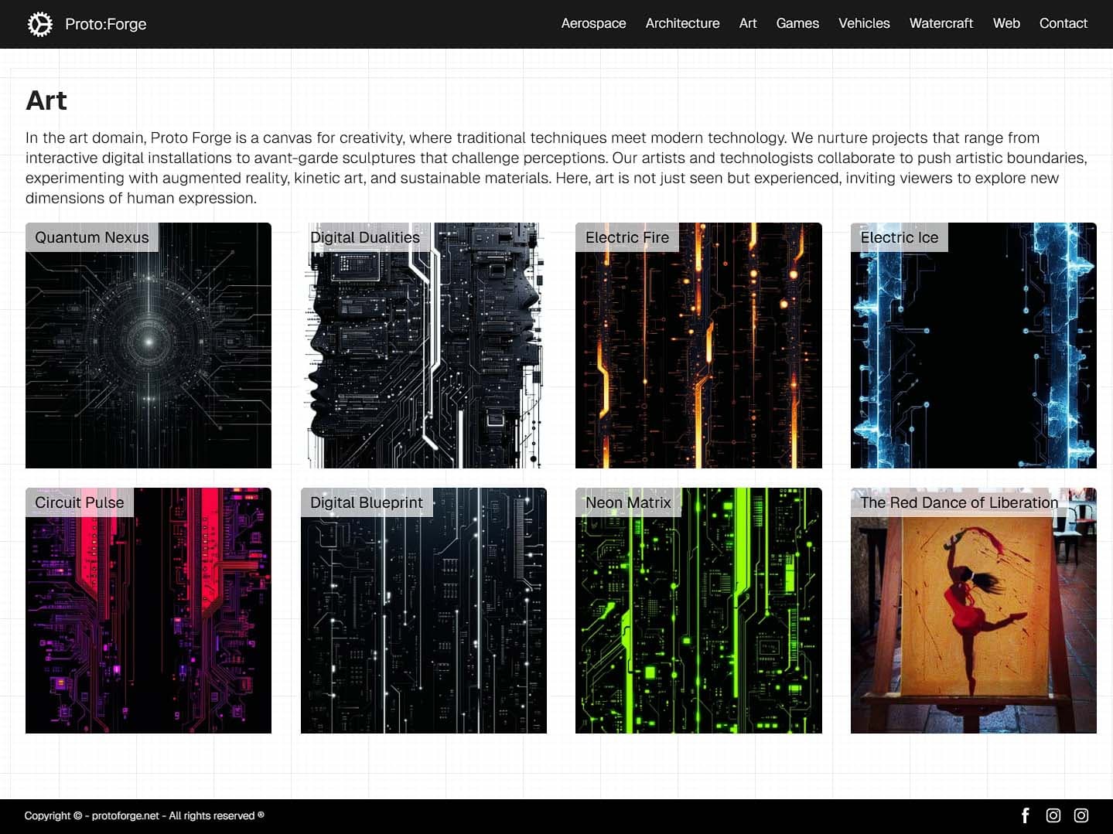Open the Vehicles nav link

tap(863, 23)
